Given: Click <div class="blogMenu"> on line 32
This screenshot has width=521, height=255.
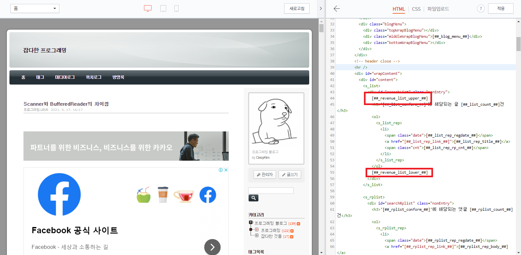Looking at the screenshot, I should pyautogui.click(x=383, y=24).
